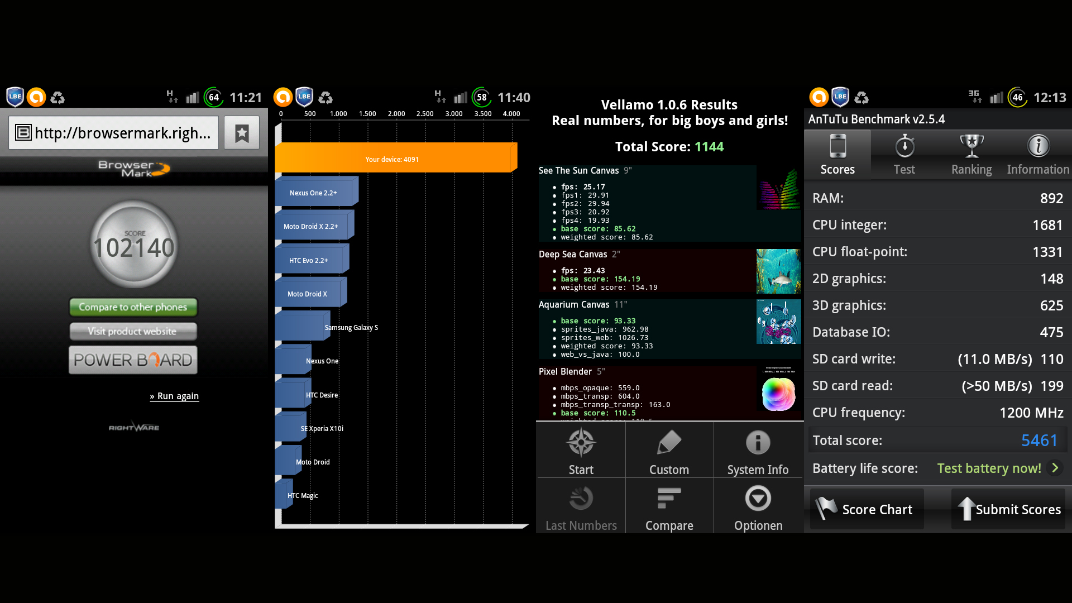Select the CPU float-point score row
This screenshot has height=603, width=1072.
(x=938, y=252)
